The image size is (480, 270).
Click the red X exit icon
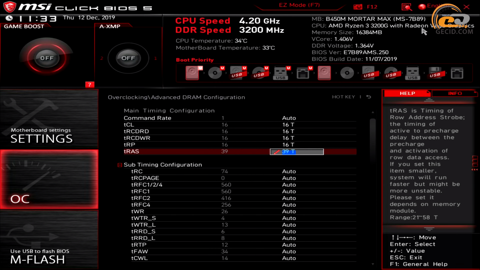tap(466, 7)
